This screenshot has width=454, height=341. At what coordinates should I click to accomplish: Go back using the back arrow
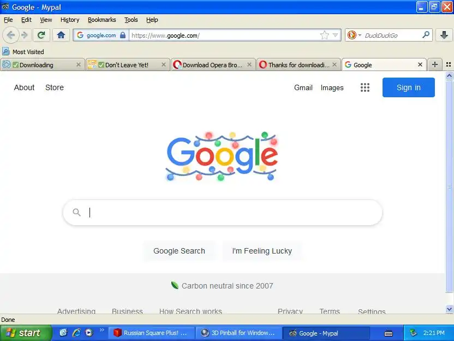(11, 35)
